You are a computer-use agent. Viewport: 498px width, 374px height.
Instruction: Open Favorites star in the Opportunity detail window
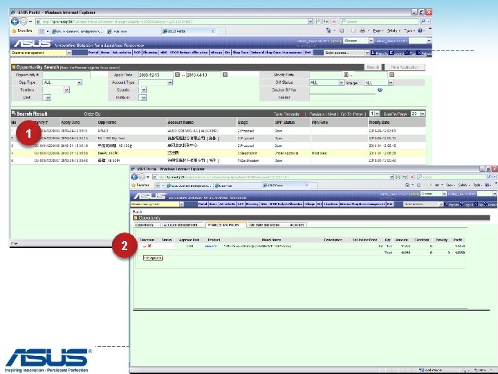[x=133, y=185]
